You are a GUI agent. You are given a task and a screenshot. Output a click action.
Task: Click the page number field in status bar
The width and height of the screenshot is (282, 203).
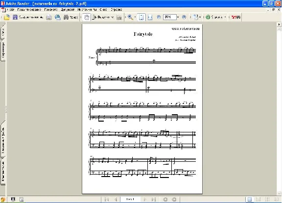(x=130, y=199)
